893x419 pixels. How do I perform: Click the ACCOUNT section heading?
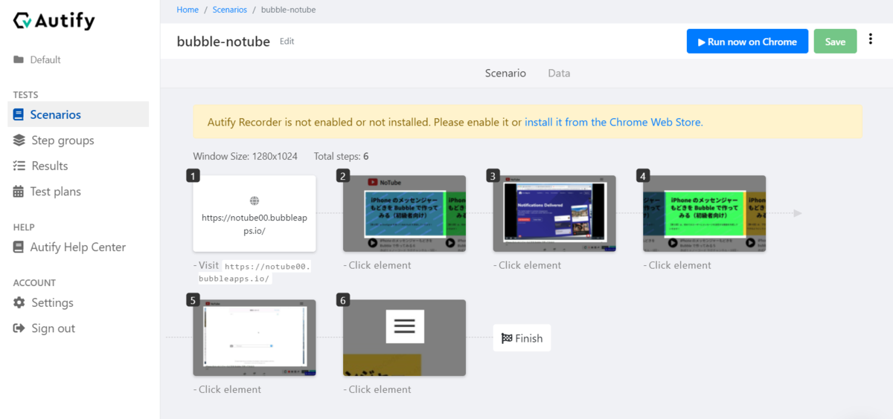pyautogui.click(x=34, y=283)
